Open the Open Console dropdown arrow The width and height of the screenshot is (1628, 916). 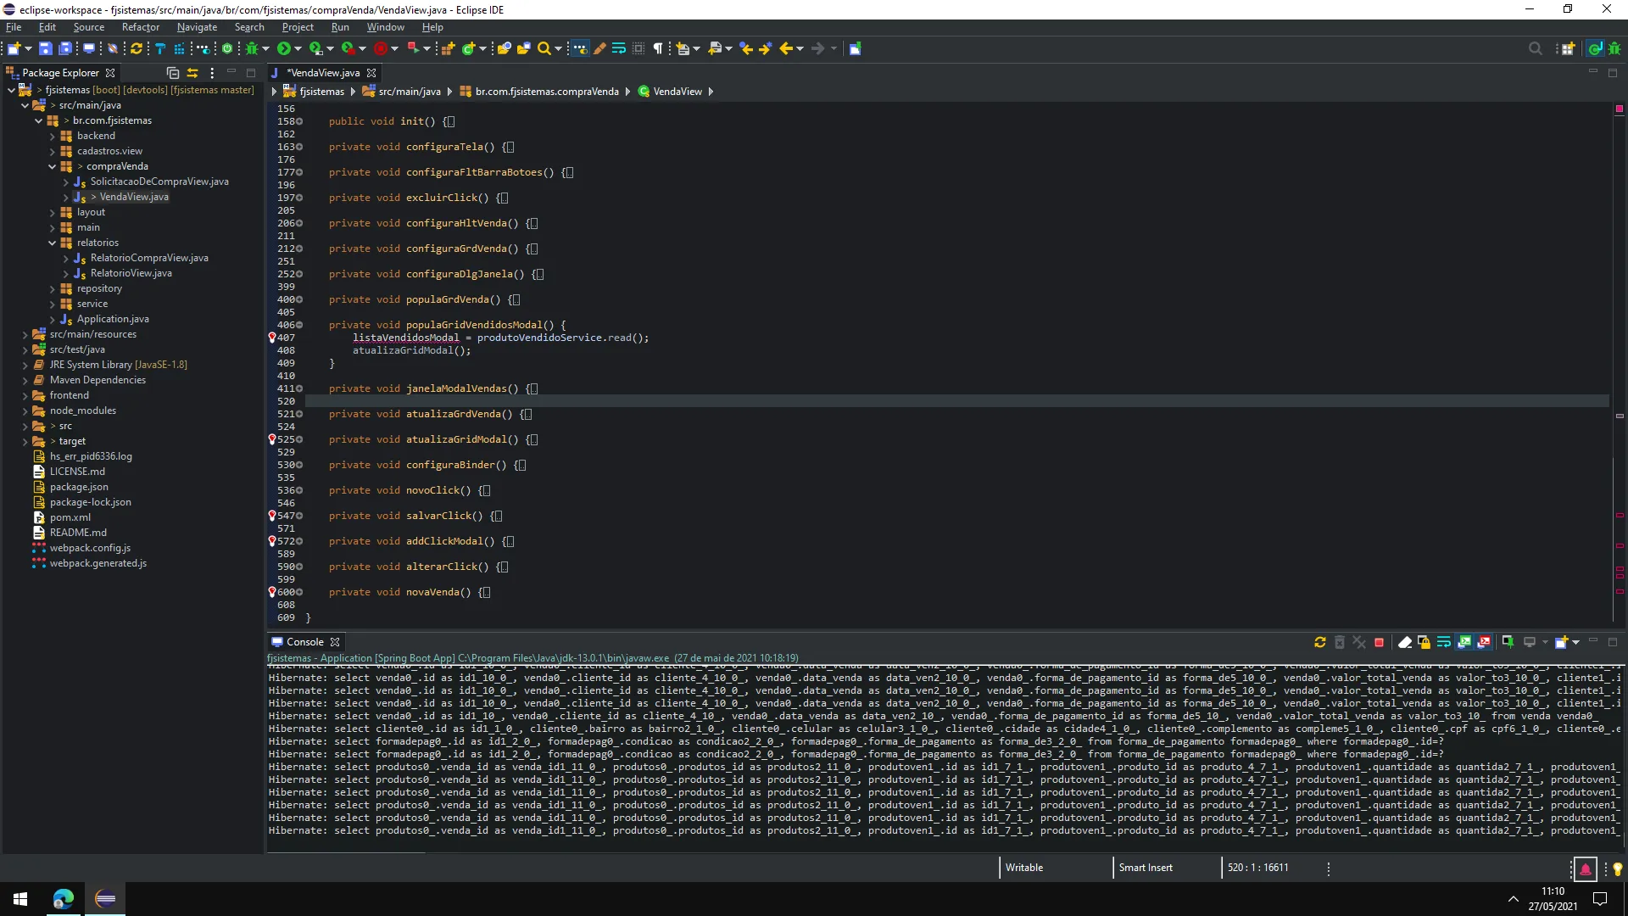(1575, 643)
